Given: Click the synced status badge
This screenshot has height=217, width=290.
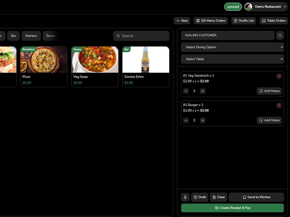Looking at the screenshot, I should click(x=233, y=7).
